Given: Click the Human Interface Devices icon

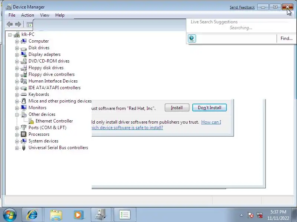Looking at the screenshot, I should pyautogui.click(x=24, y=81).
